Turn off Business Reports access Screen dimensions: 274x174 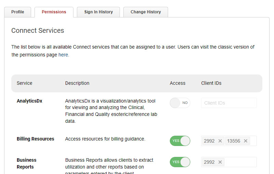pos(180,162)
